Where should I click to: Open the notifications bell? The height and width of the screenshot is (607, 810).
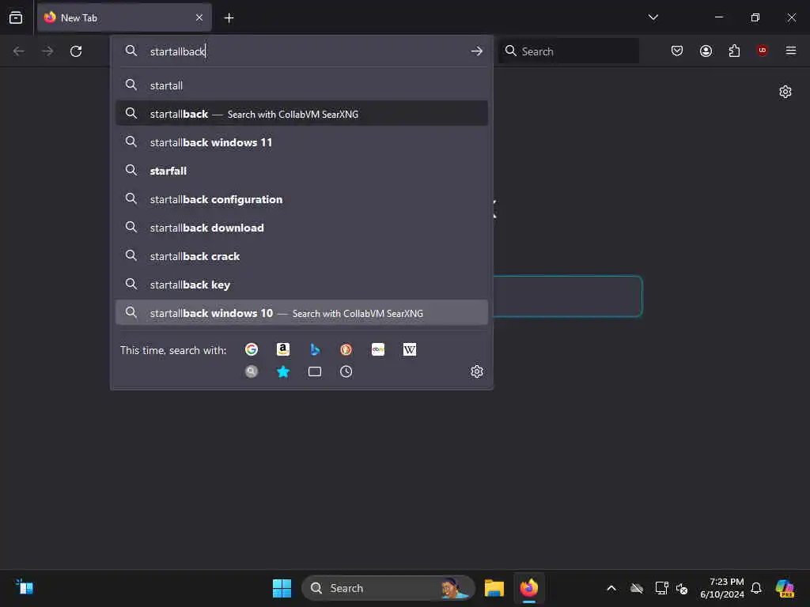pyautogui.click(x=756, y=588)
